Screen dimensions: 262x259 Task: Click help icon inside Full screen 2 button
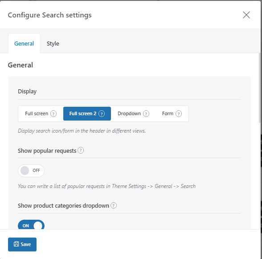point(102,114)
